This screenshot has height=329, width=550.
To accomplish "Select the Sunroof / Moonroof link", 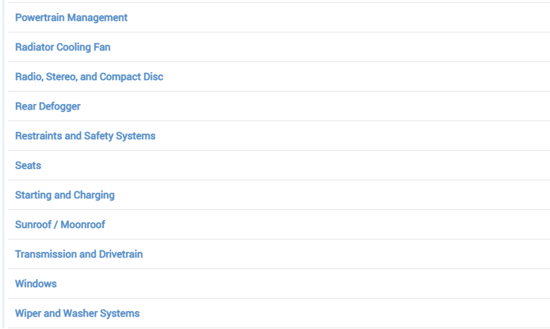I will click(60, 224).
